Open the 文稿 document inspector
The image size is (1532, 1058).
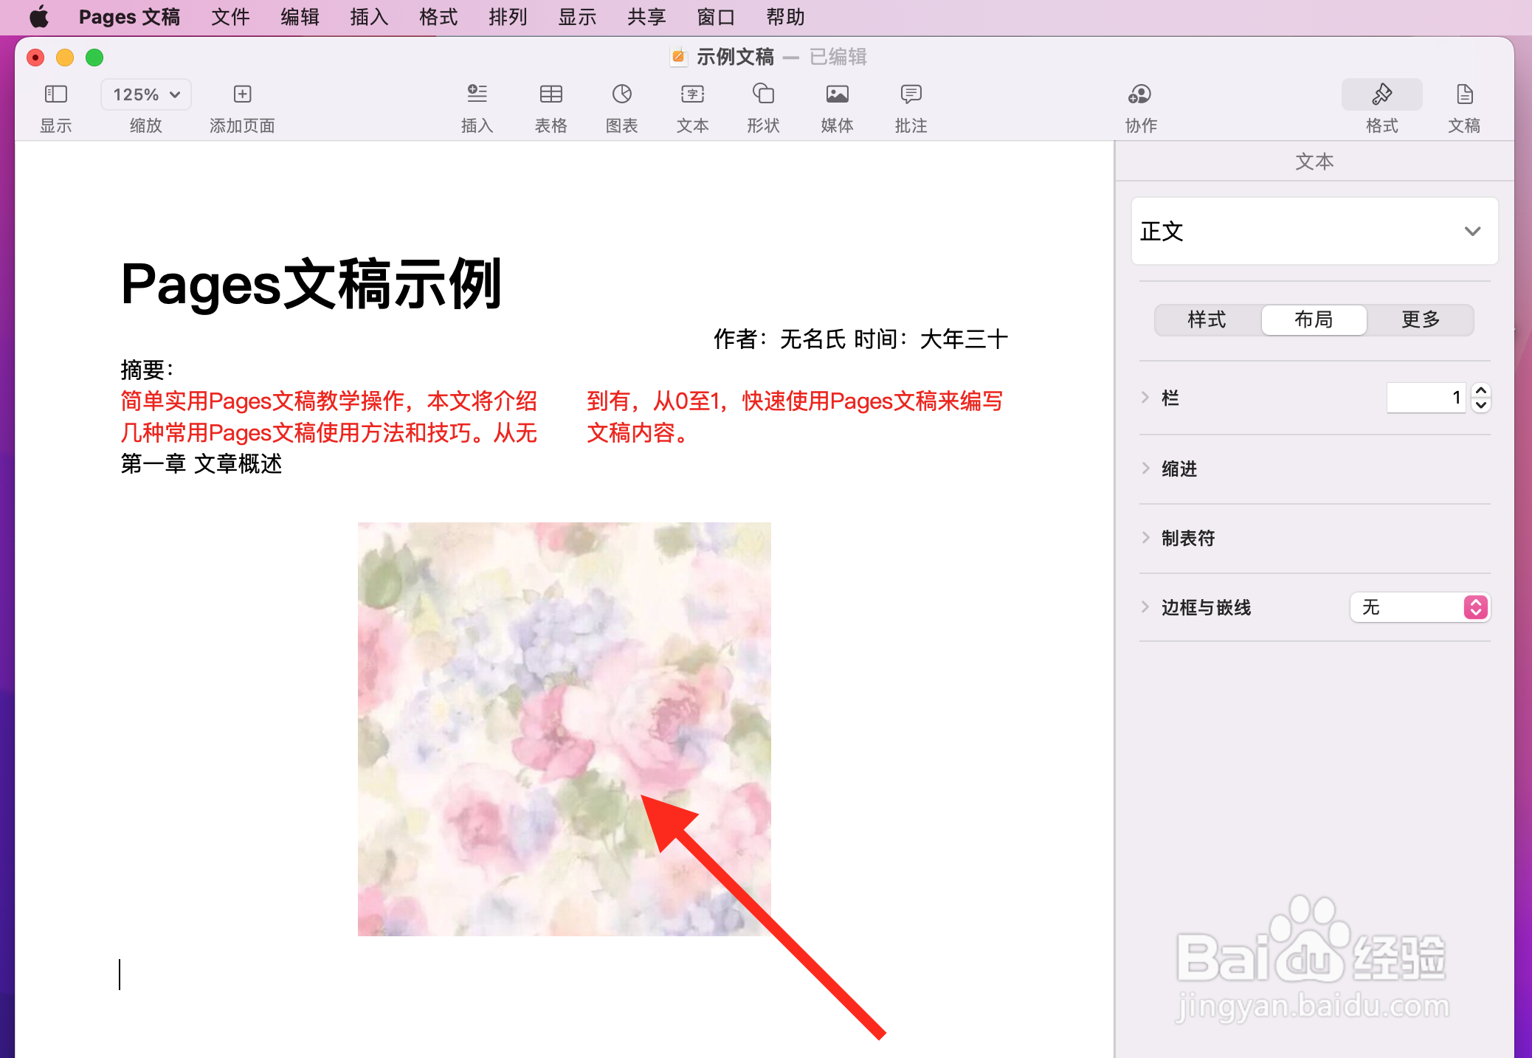tap(1464, 94)
